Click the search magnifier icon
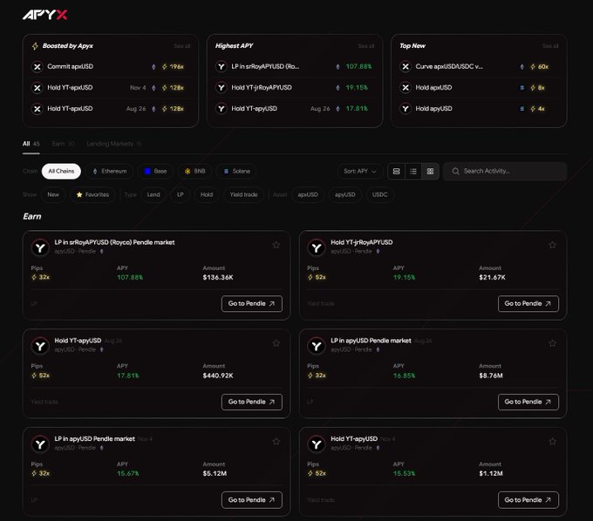593x521 pixels. point(456,171)
